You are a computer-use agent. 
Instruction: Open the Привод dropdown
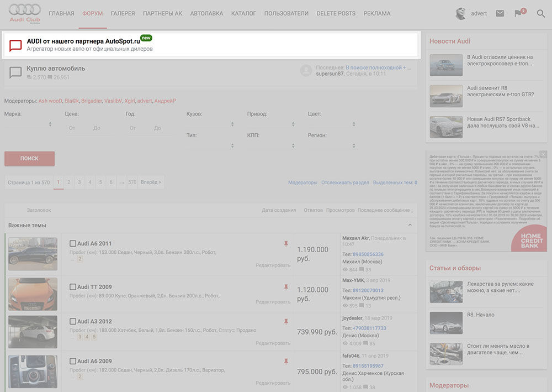pos(272,124)
